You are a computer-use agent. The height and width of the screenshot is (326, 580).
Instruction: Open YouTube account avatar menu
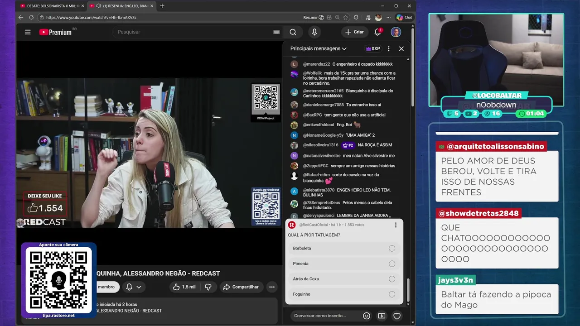[x=396, y=32]
